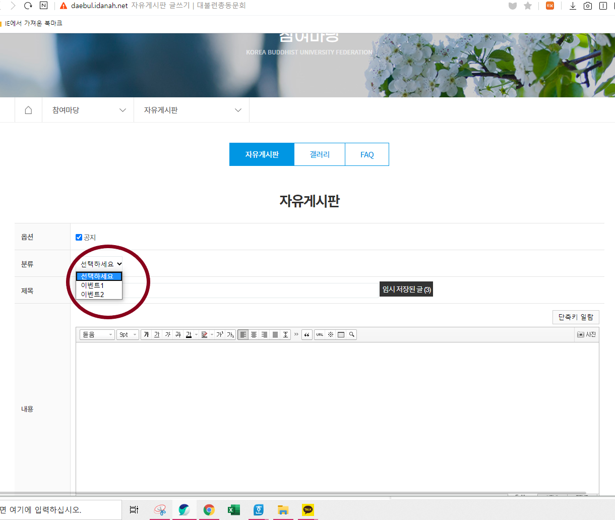Center align text in editor
This screenshot has width=615, height=520.
[254, 334]
